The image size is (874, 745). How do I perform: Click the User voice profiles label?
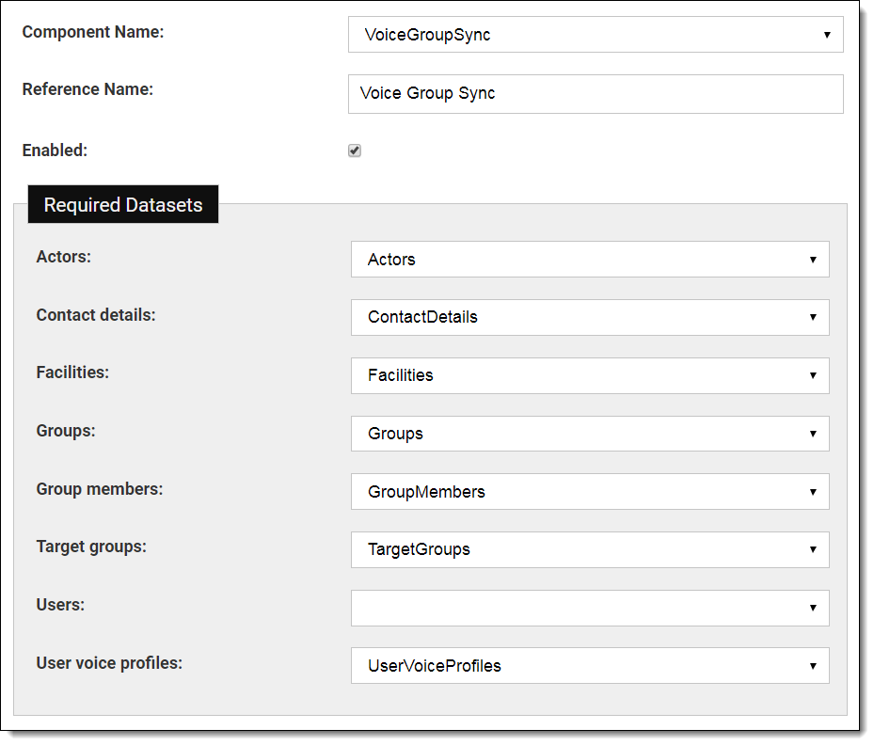pyautogui.click(x=109, y=663)
